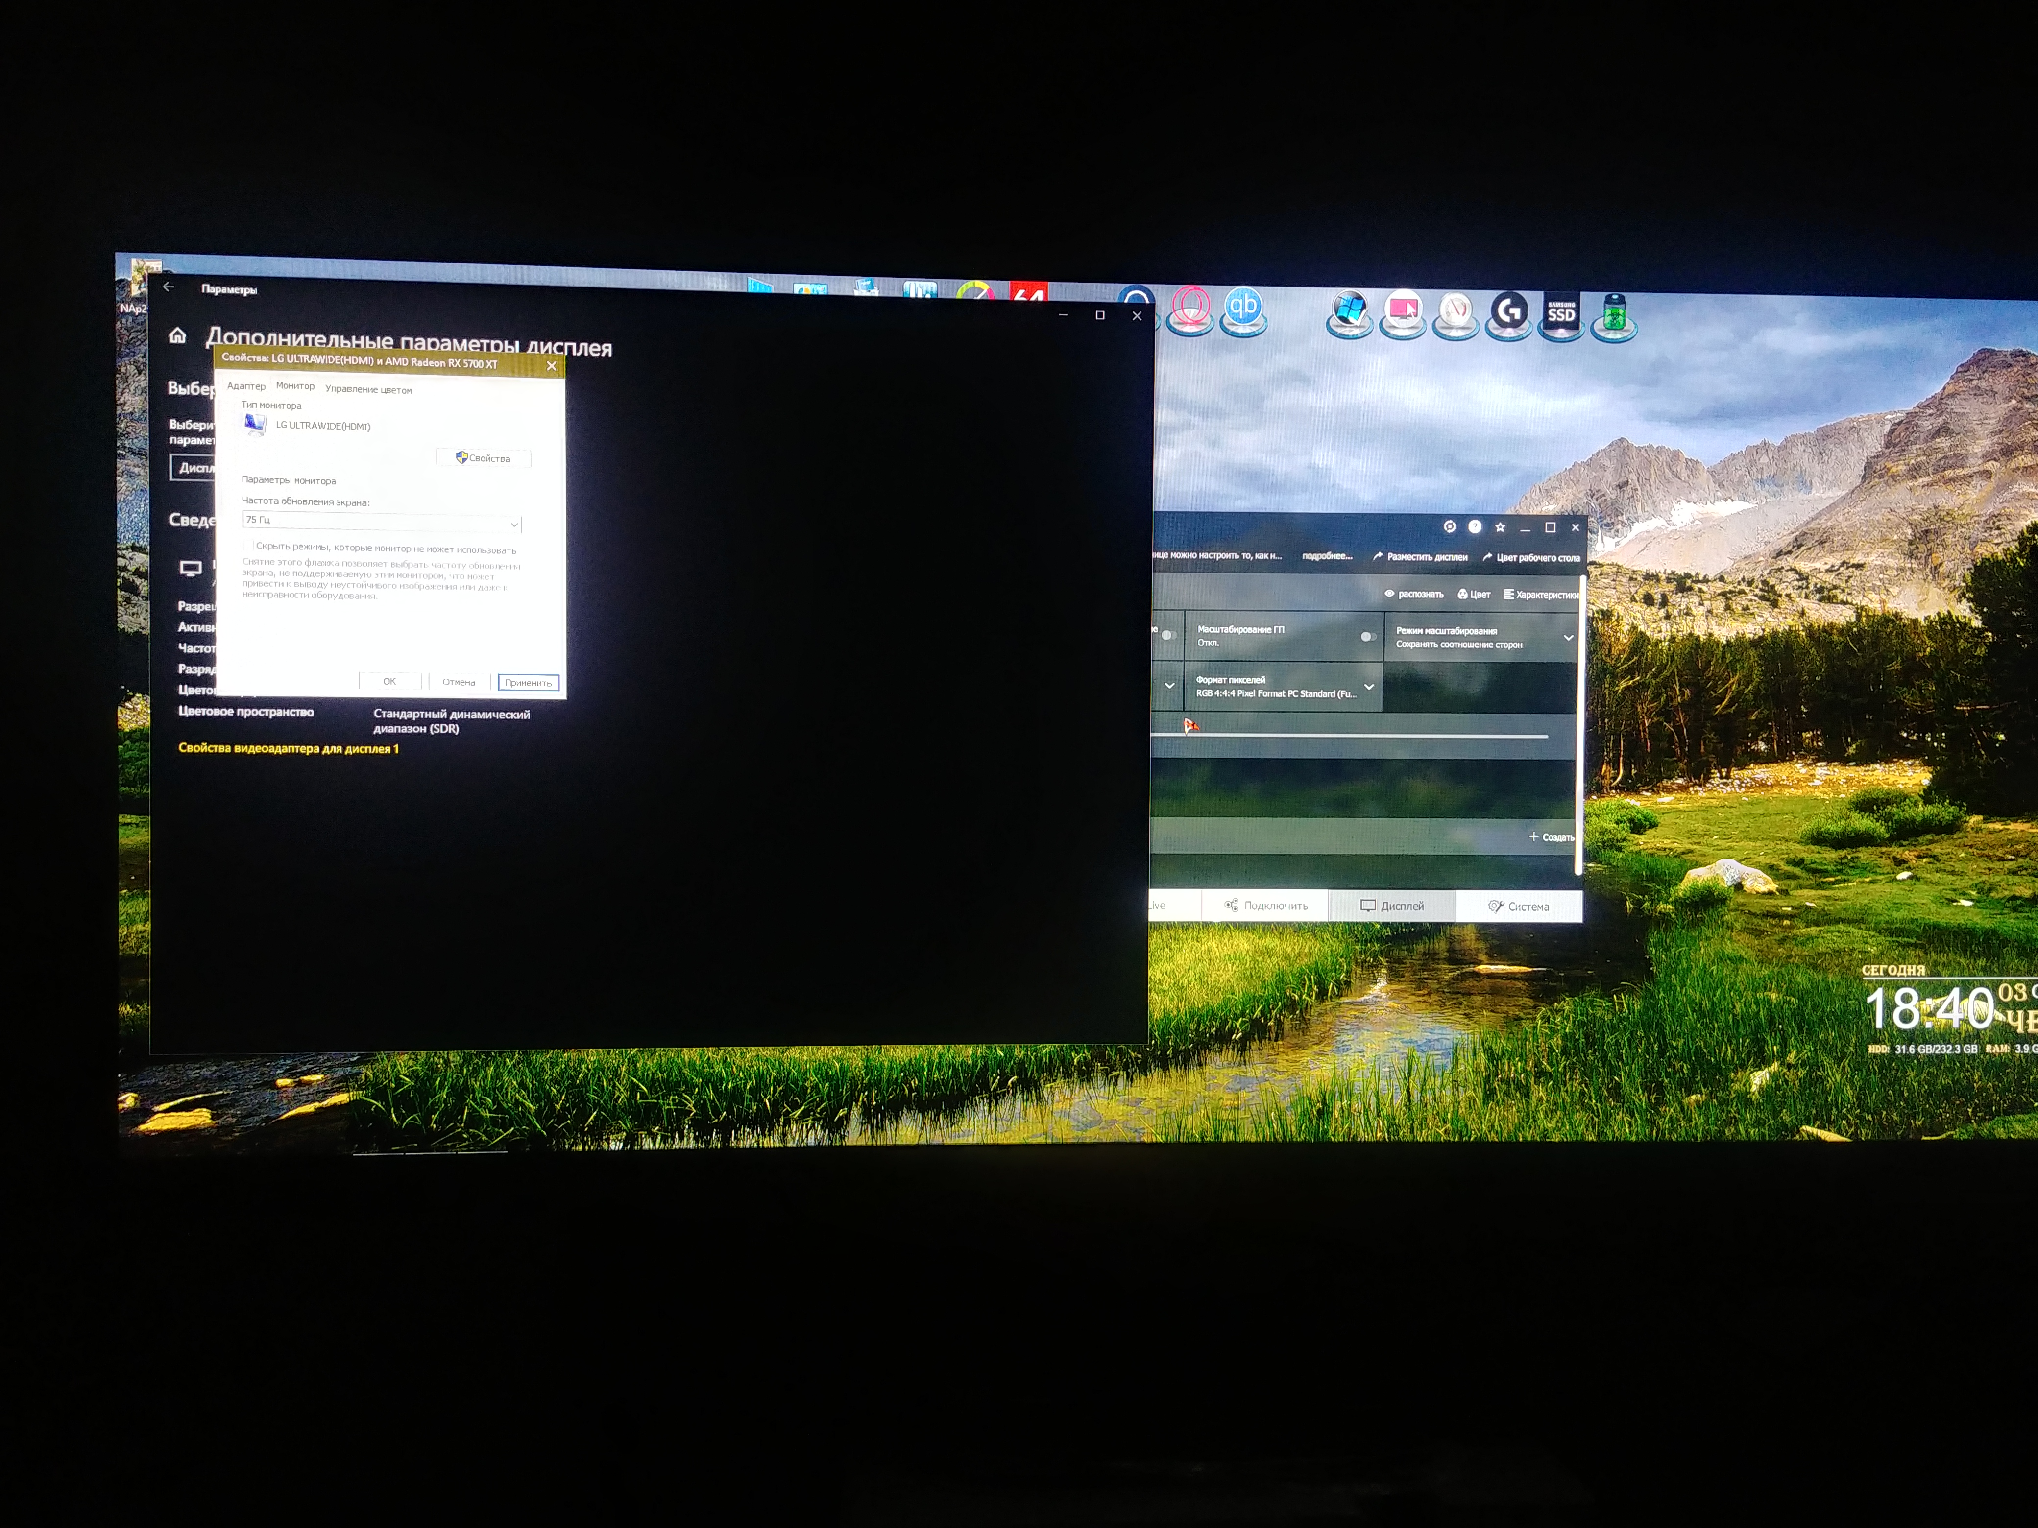Image resolution: width=2038 pixels, height=1528 pixels.
Task: Open 'Свойства видеоадаптера для дисплея 1' link
Action: (289, 748)
